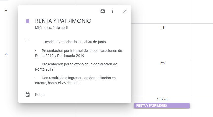Email event details via envelope icon

click(103, 11)
